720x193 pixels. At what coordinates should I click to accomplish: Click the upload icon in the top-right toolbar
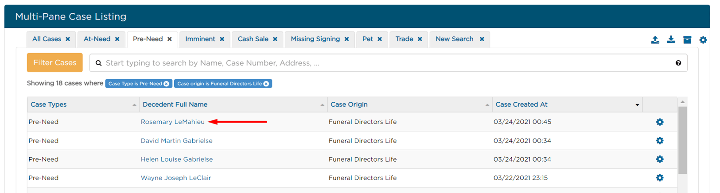click(655, 40)
